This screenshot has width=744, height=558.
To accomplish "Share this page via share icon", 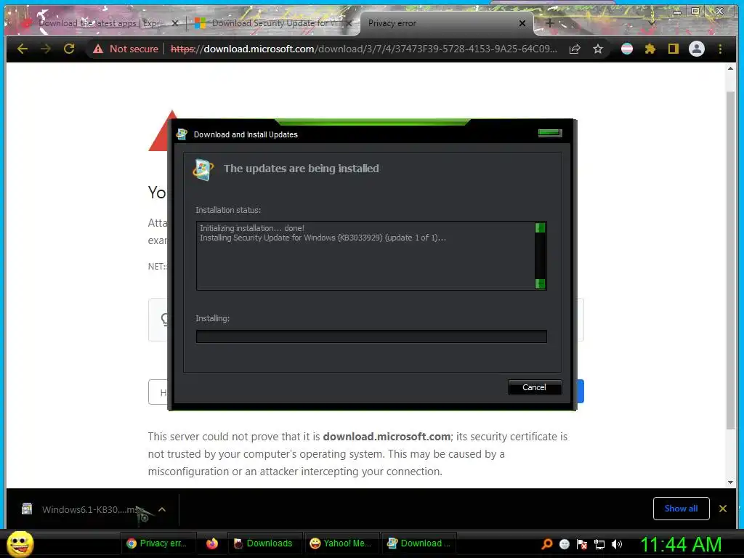I will (575, 49).
